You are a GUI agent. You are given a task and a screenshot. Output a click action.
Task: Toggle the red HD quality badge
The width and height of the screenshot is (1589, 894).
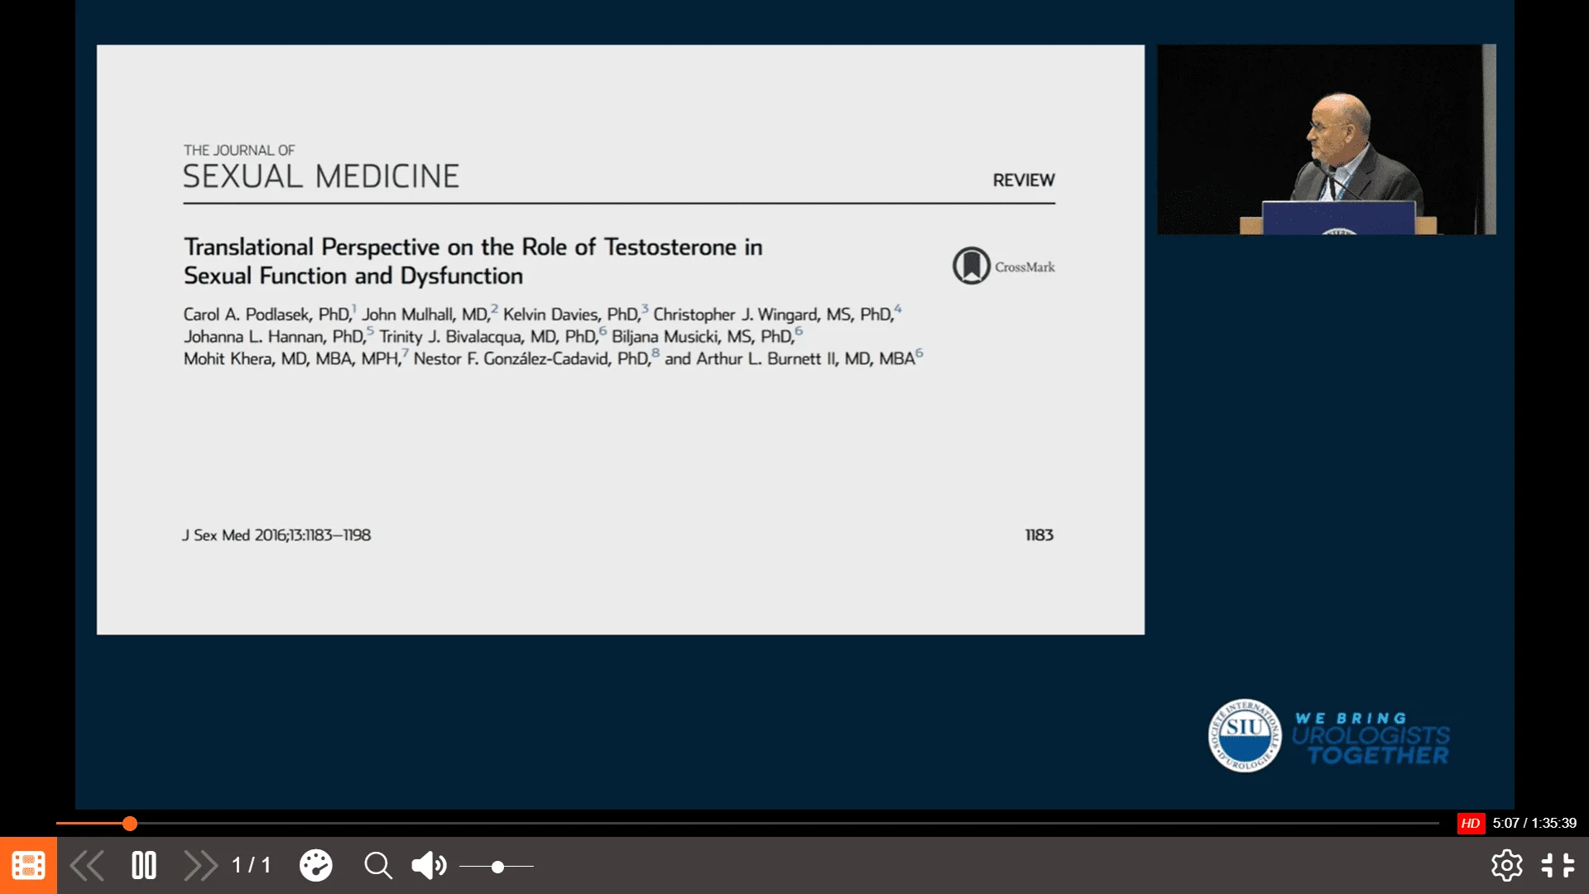coord(1471,823)
